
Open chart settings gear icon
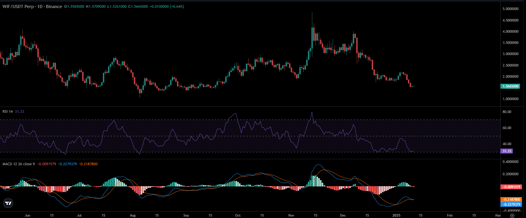click(x=512, y=215)
